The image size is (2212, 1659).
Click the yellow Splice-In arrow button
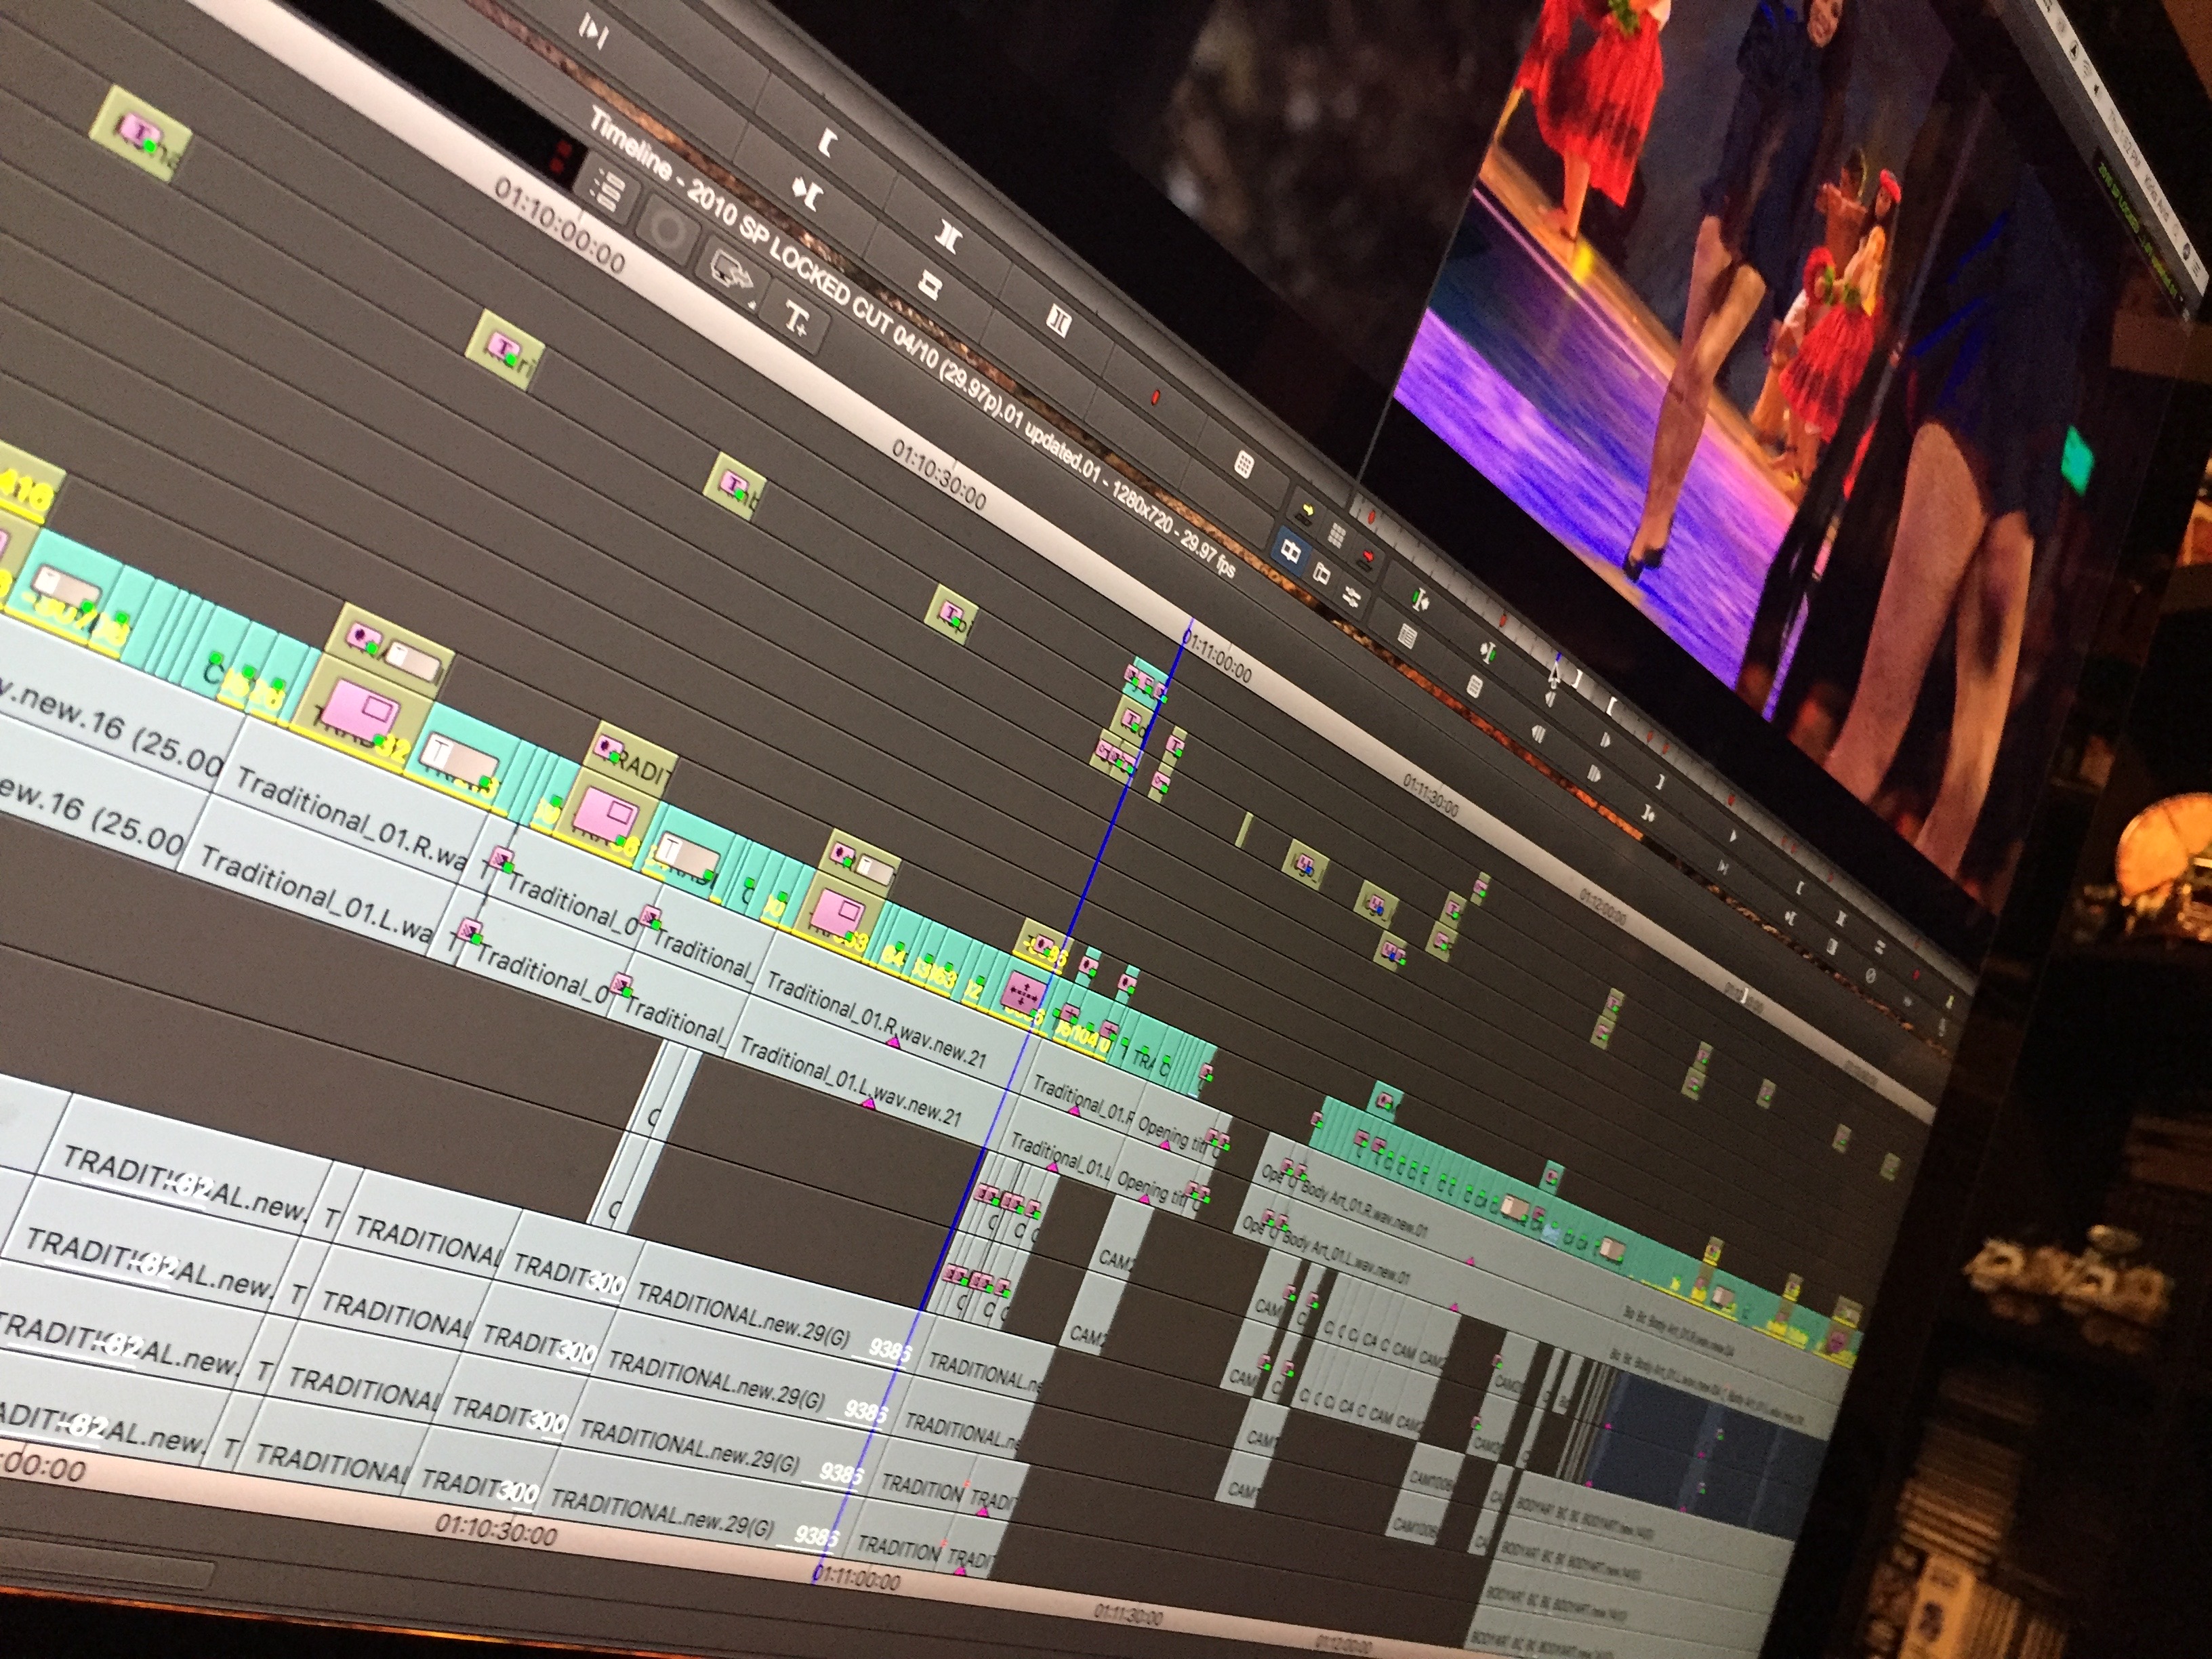coord(1307,510)
